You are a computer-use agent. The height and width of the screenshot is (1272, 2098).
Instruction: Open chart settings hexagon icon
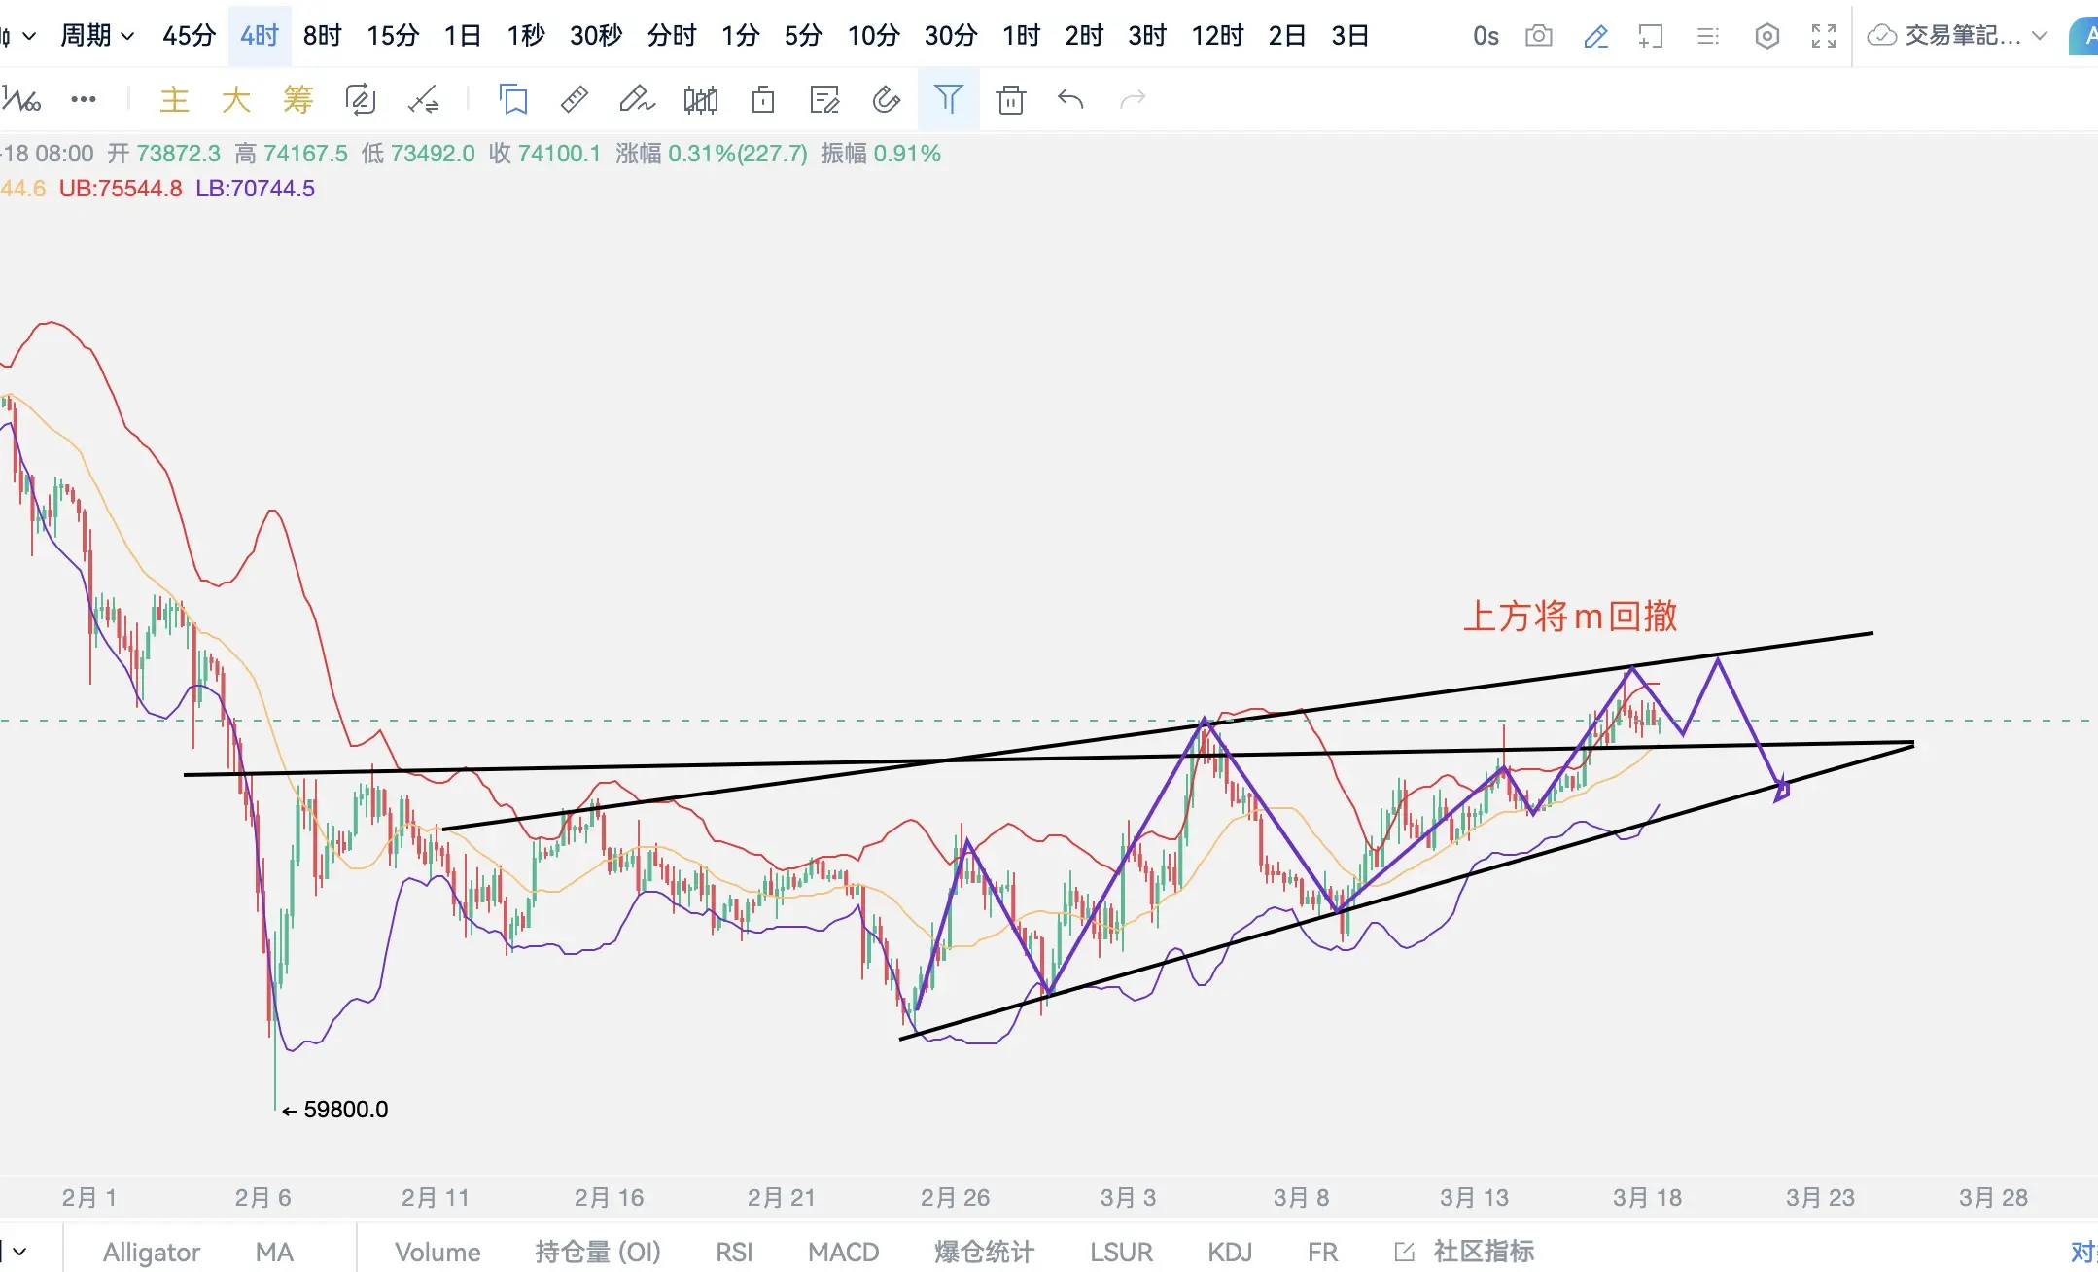click(x=1766, y=36)
